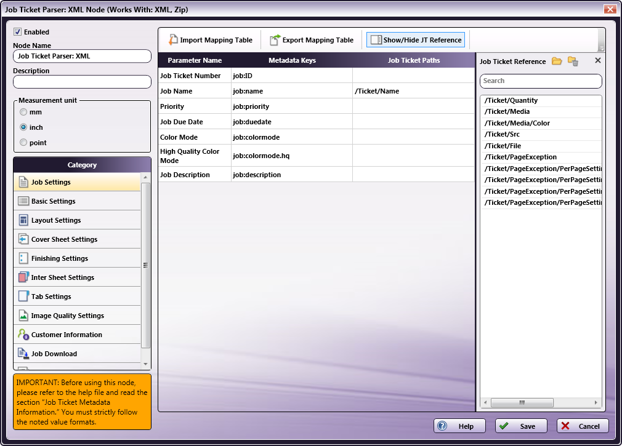Open the Job Download category
Screen dimensions: 622x446
tap(78, 353)
